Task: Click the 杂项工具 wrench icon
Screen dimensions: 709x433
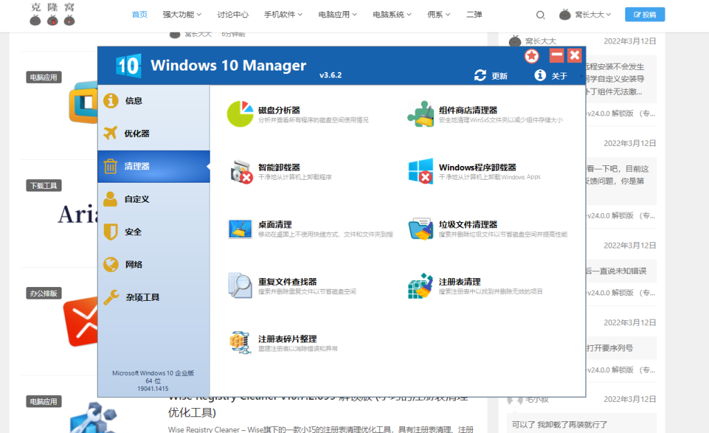Action: click(111, 297)
